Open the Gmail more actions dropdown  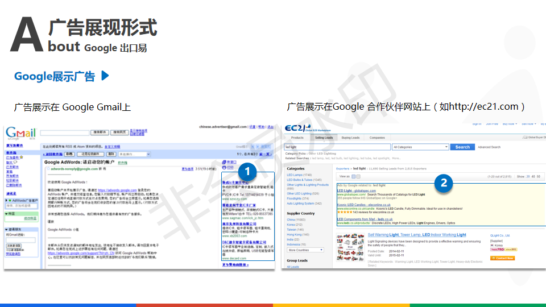point(134,153)
